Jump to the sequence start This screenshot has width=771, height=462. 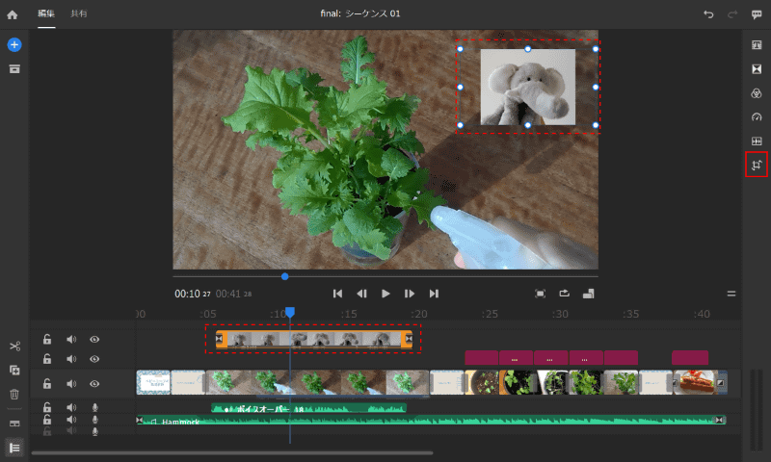337,294
